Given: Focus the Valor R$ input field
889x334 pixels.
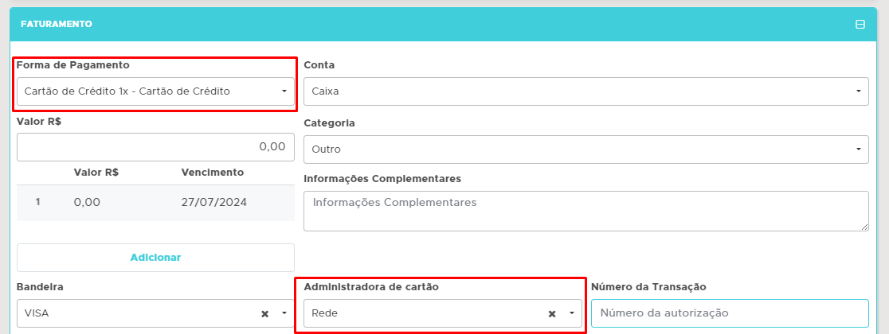Looking at the screenshot, I should [x=155, y=147].
